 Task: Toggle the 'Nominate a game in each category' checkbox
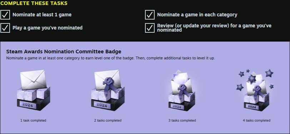[150, 15]
